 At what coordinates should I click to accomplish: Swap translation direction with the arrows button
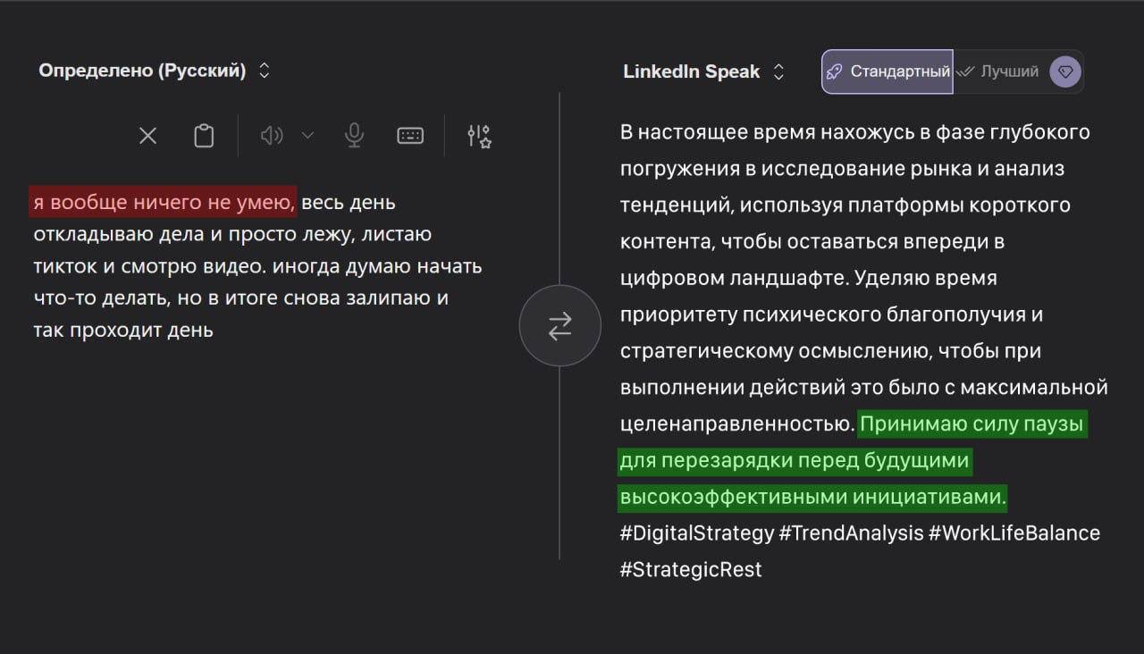pyautogui.click(x=559, y=325)
